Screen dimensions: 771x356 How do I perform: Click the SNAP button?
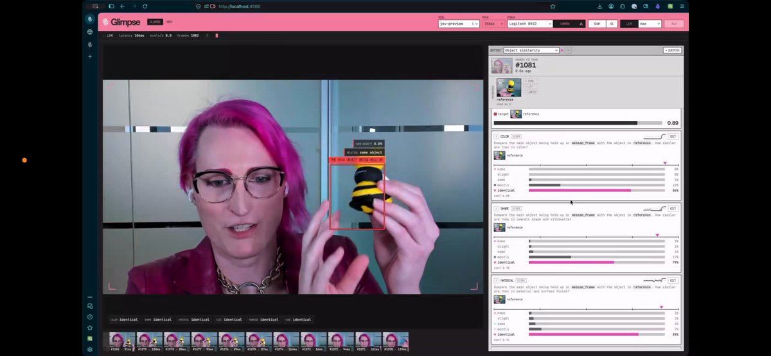coord(597,23)
